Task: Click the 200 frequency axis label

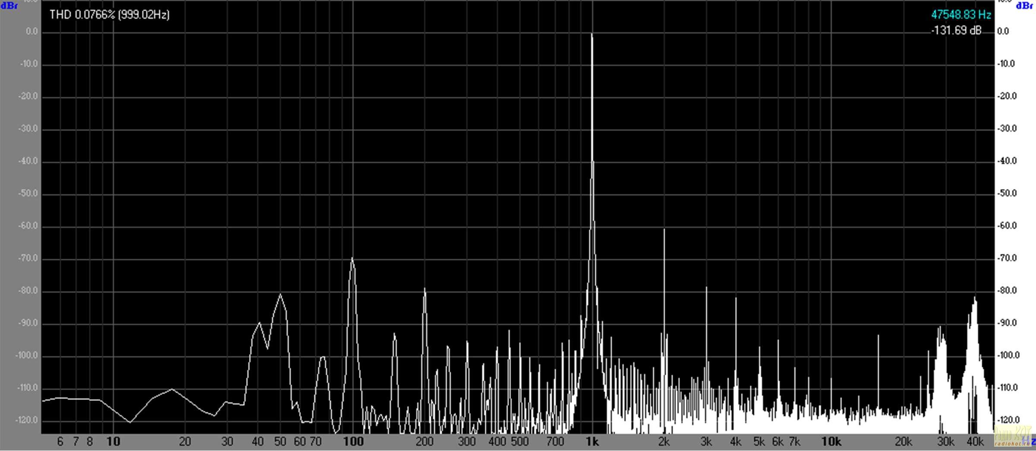Action: click(424, 442)
